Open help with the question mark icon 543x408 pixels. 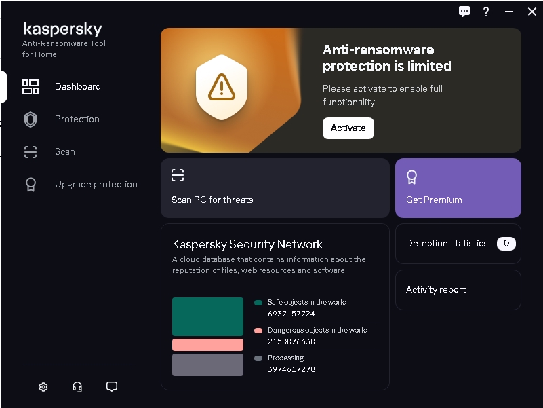pyautogui.click(x=486, y=12)
